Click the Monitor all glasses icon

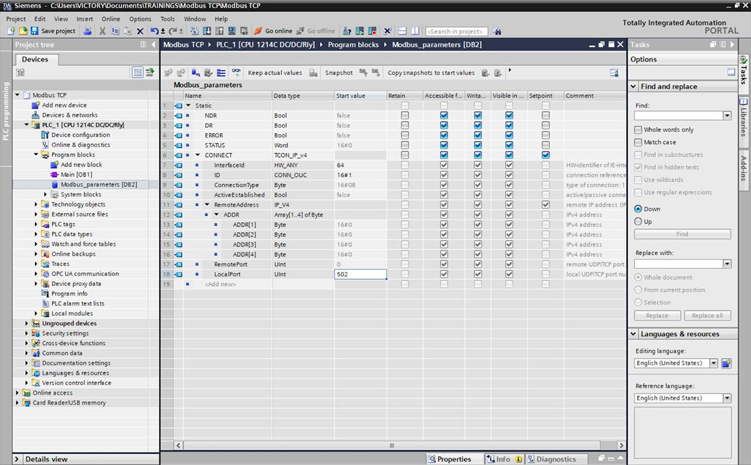point(237,73)
